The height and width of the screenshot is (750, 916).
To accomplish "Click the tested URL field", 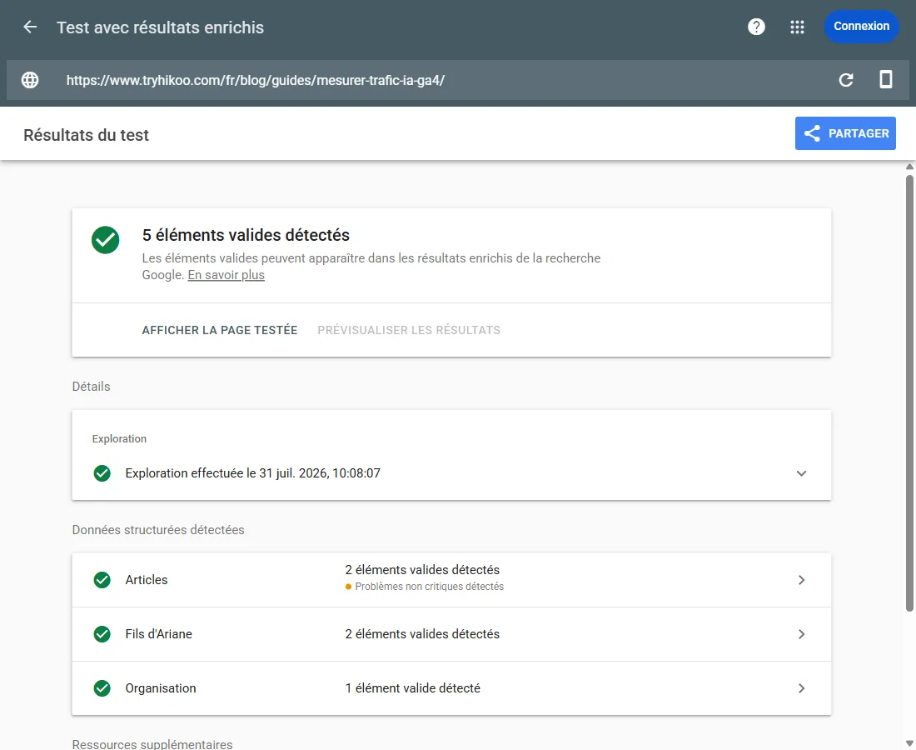I will 256,80.
